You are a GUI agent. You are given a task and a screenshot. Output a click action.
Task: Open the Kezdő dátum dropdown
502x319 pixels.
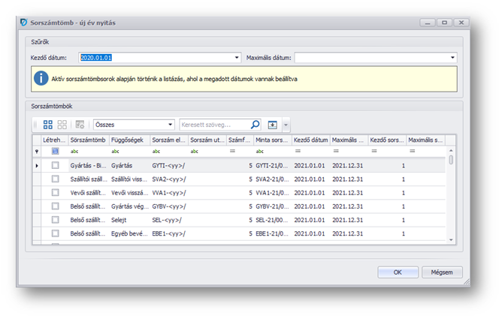(236, 57)
